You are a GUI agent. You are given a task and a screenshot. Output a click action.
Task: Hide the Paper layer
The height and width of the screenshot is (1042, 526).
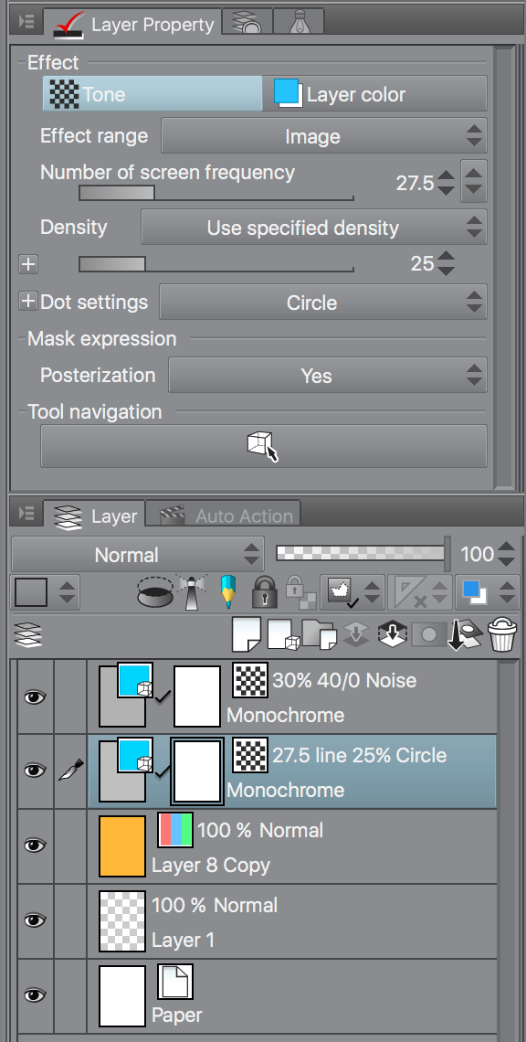(34, 995)
